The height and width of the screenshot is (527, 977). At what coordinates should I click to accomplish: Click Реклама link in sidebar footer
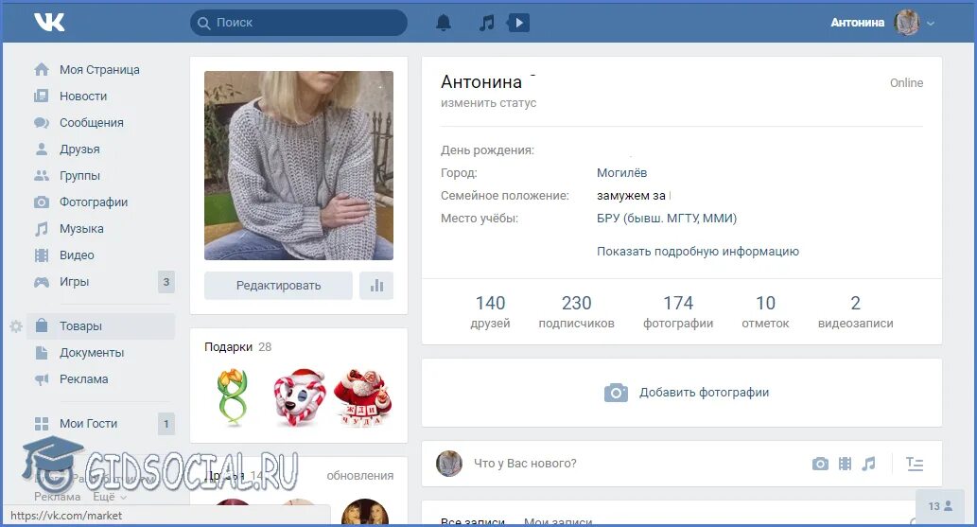click(x=58, y=497)
